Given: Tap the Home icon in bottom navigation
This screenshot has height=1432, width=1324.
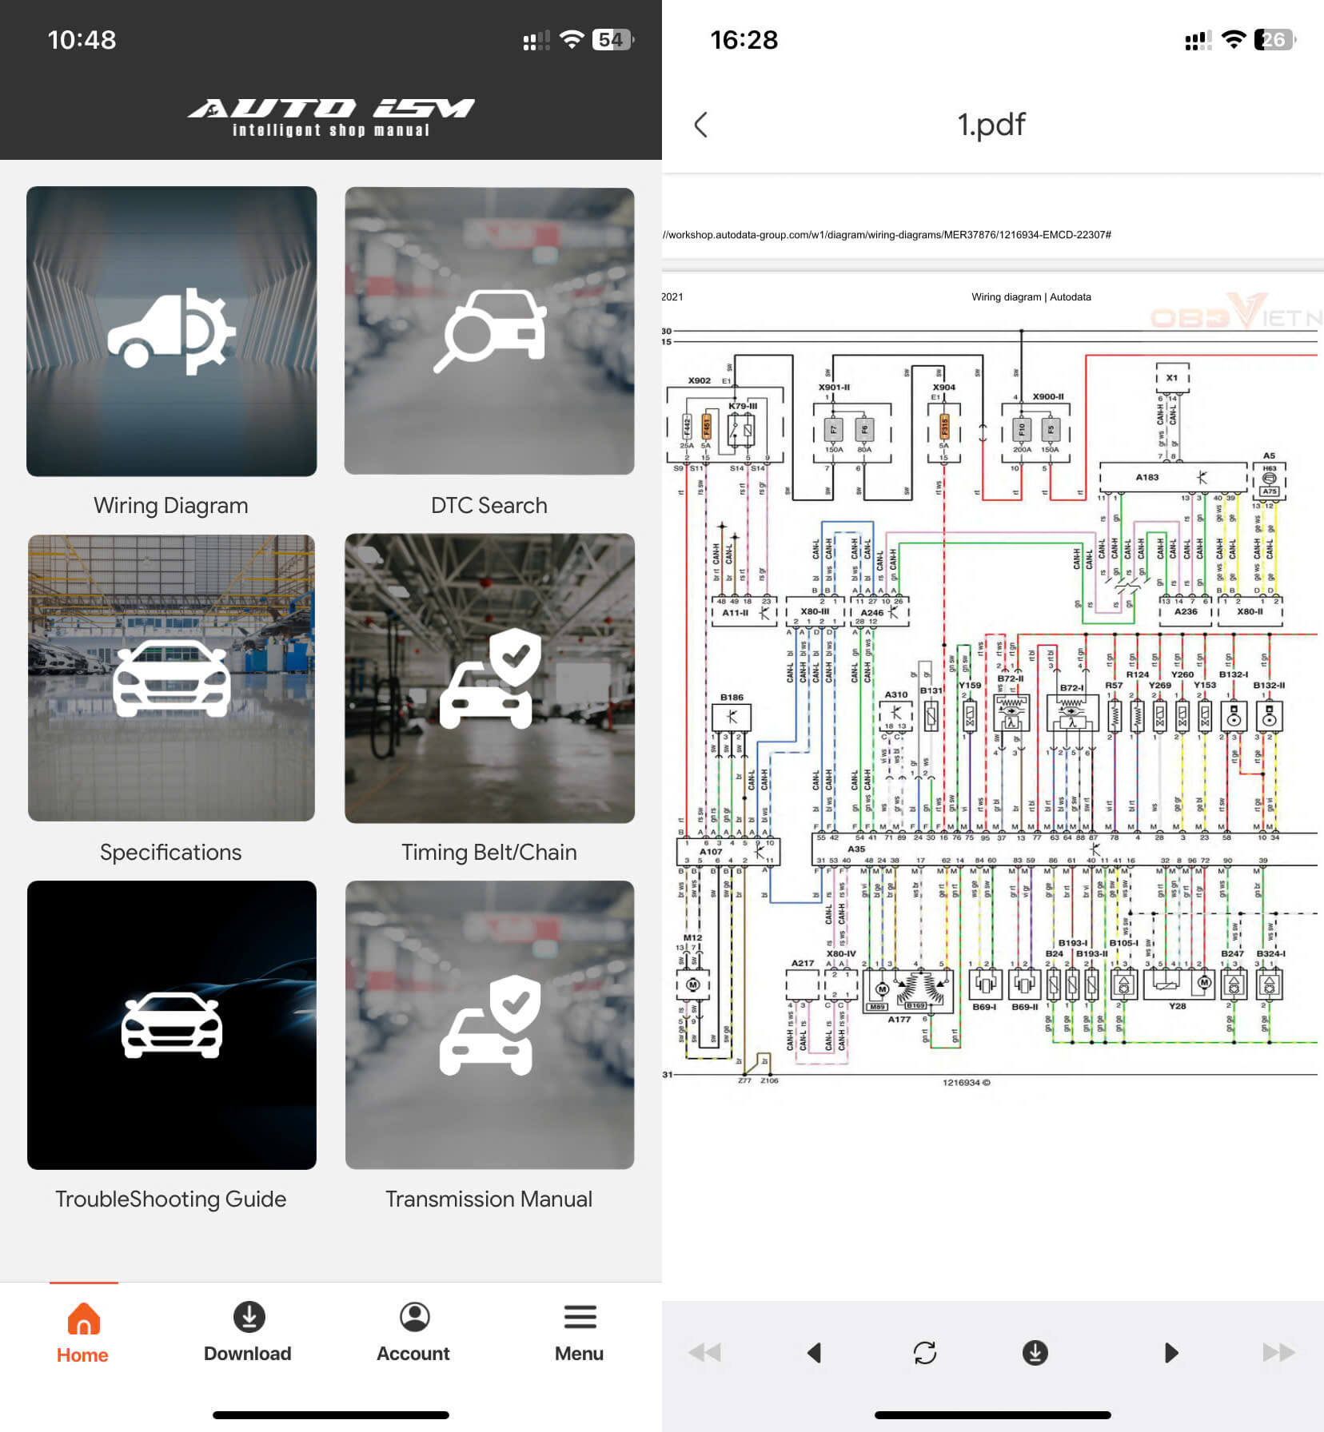Looking at the screenshot, I should pyautogui.click(x=82, y=1317).
